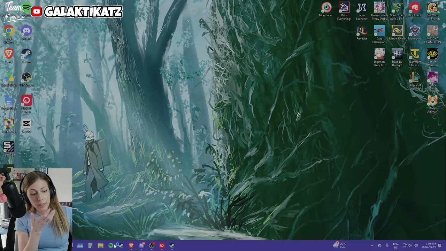446x251 pixels.
Task: Open the 20°C Rain weather widget
Action: point(339,245)
